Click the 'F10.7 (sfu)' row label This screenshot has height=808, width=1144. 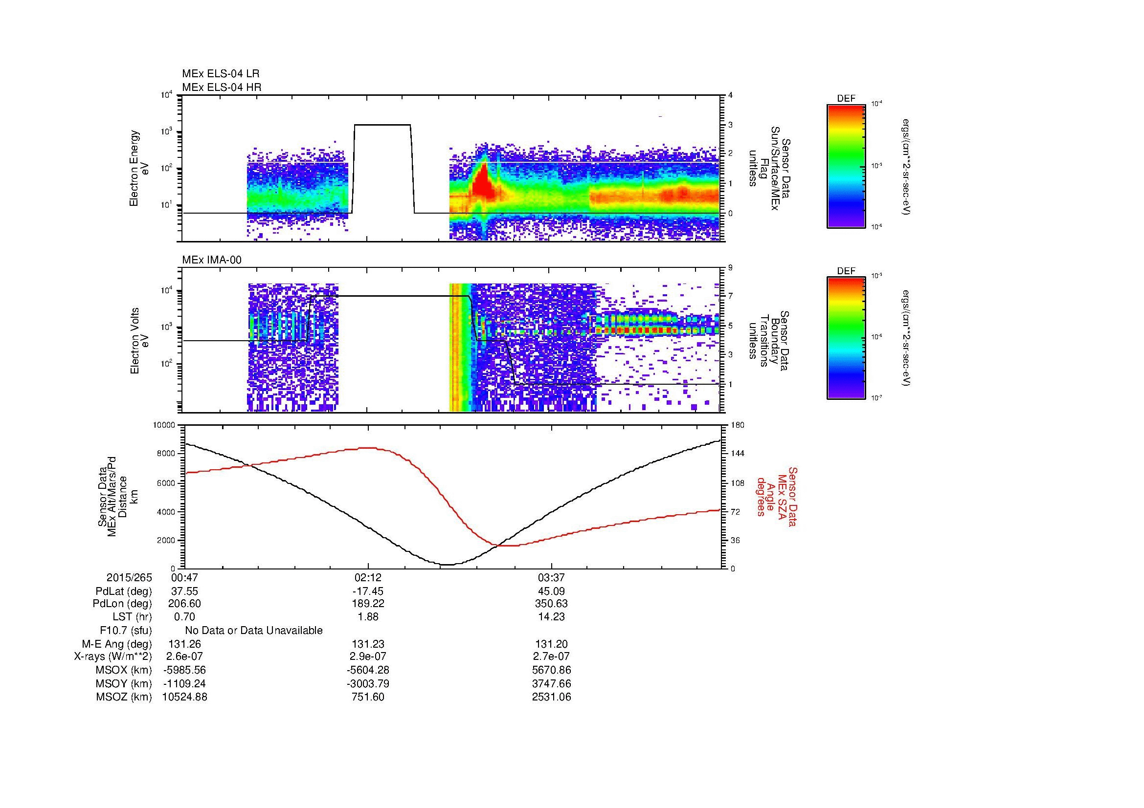[x=126, y=630]
